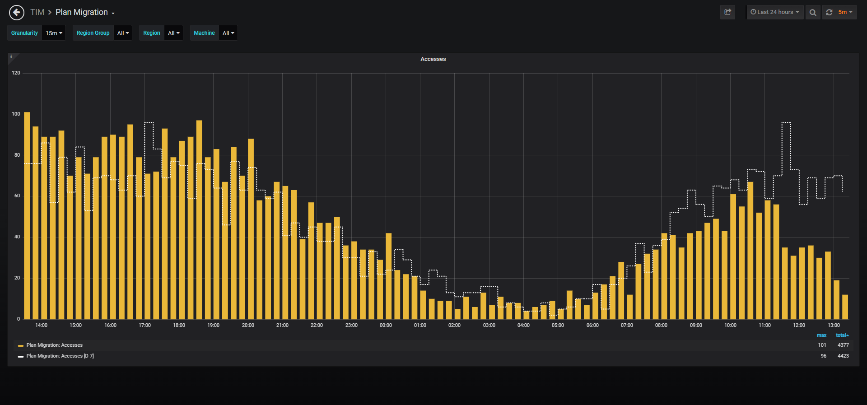The image size is (867, 405).
Task: Click the total value 4377
Action: point(843,345)
